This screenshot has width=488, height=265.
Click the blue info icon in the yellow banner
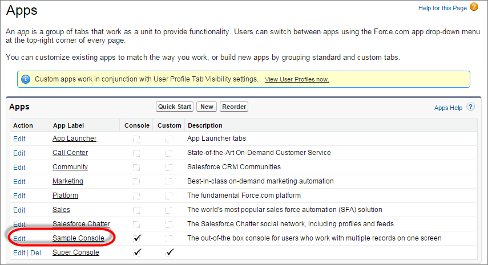click(x=26, y=79)
